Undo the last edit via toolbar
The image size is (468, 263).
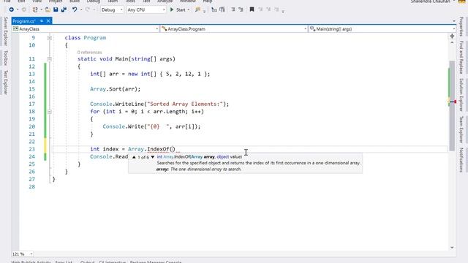[75, 9]
